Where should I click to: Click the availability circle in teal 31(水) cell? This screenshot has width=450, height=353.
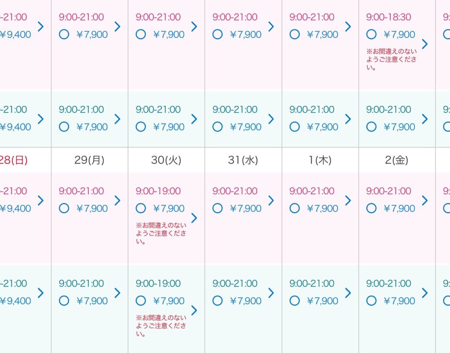pyautogui.click(x=218, y=301)
